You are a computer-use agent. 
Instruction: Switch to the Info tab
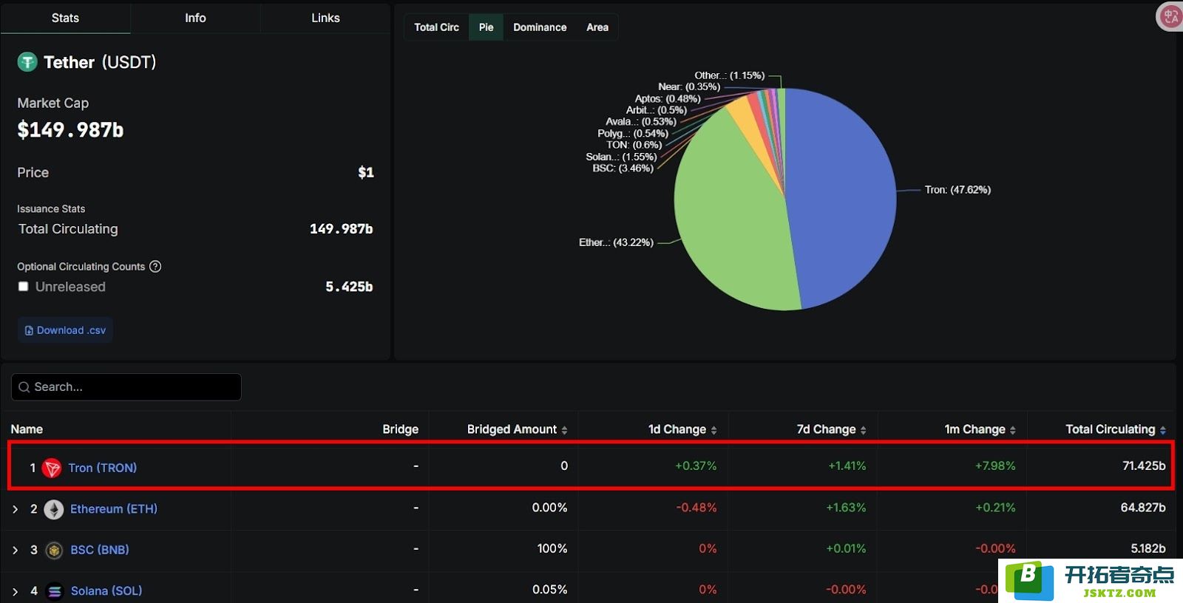click(x=195, y=18)
